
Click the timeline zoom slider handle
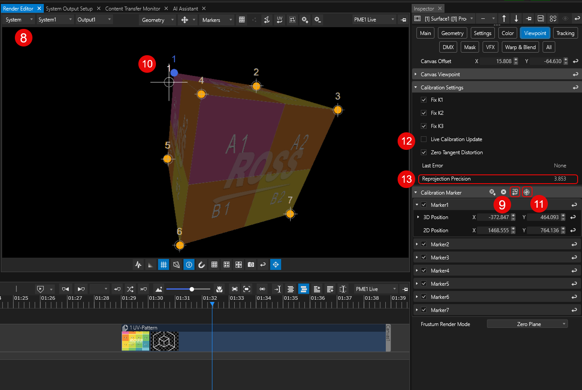point(192,289)
